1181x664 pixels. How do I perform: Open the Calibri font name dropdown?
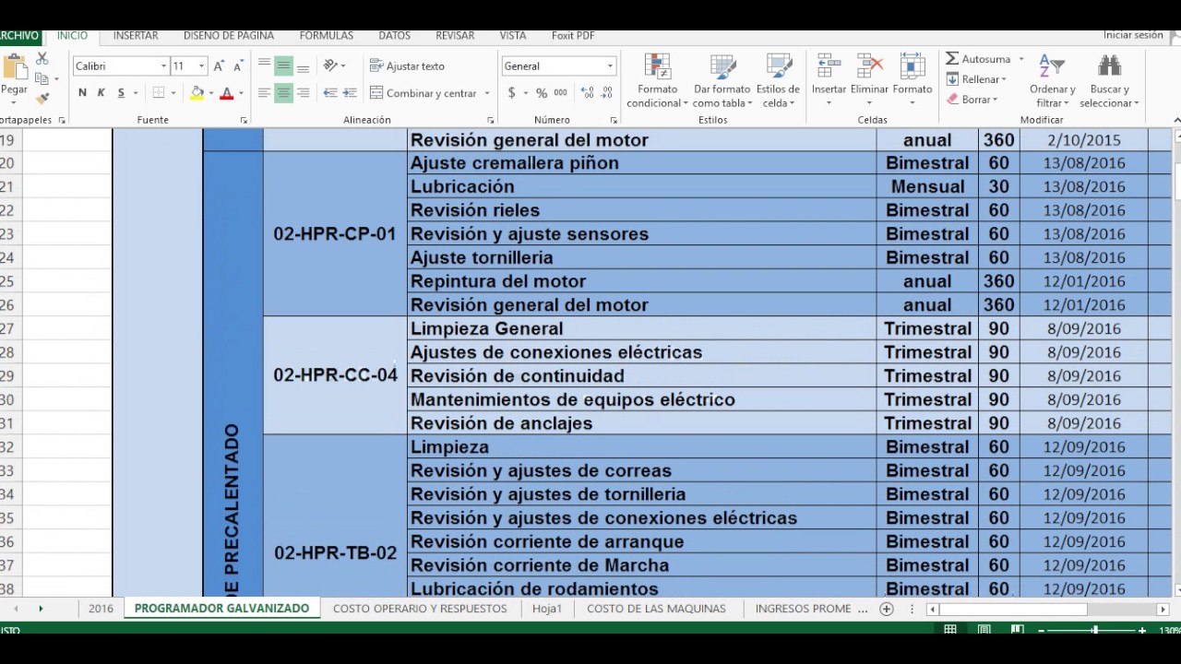pyautogui.click(x=164, y=66)
